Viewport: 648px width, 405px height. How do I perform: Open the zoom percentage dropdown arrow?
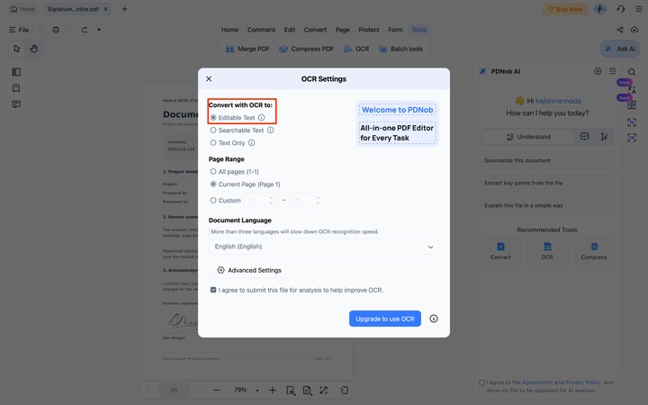(257, 390)
